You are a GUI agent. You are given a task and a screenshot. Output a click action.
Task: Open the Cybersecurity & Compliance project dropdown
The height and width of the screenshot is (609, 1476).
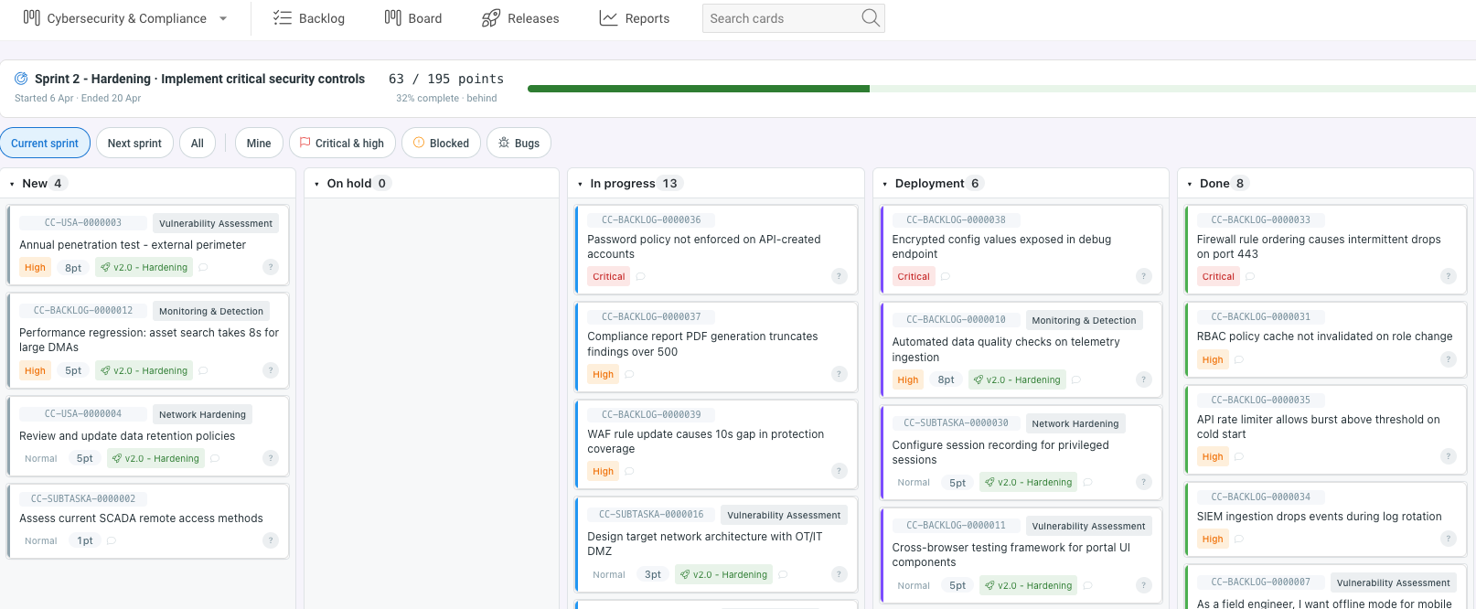(x=125, y=18)
